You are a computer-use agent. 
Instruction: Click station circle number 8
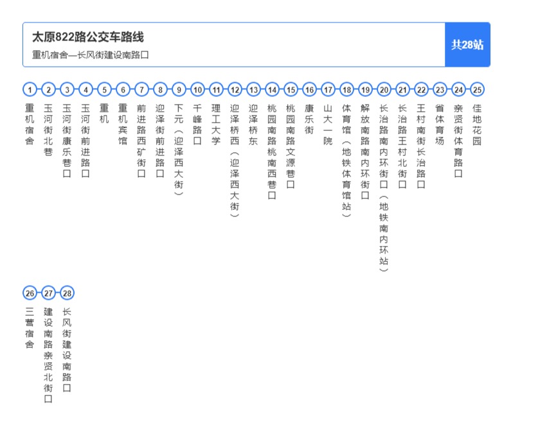pyautogui.click(x=161, y=89)
